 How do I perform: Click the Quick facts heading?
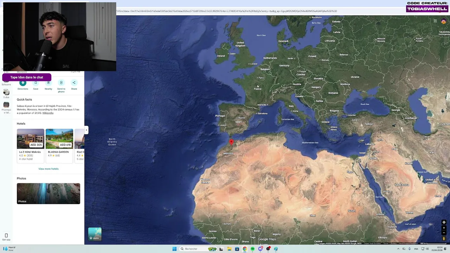pyautogui.click(x=24, y=99)
